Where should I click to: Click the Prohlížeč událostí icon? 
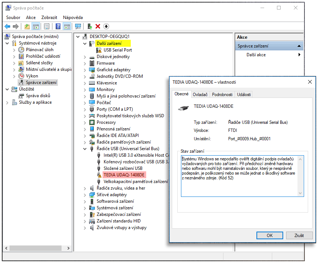pos(21,56)
